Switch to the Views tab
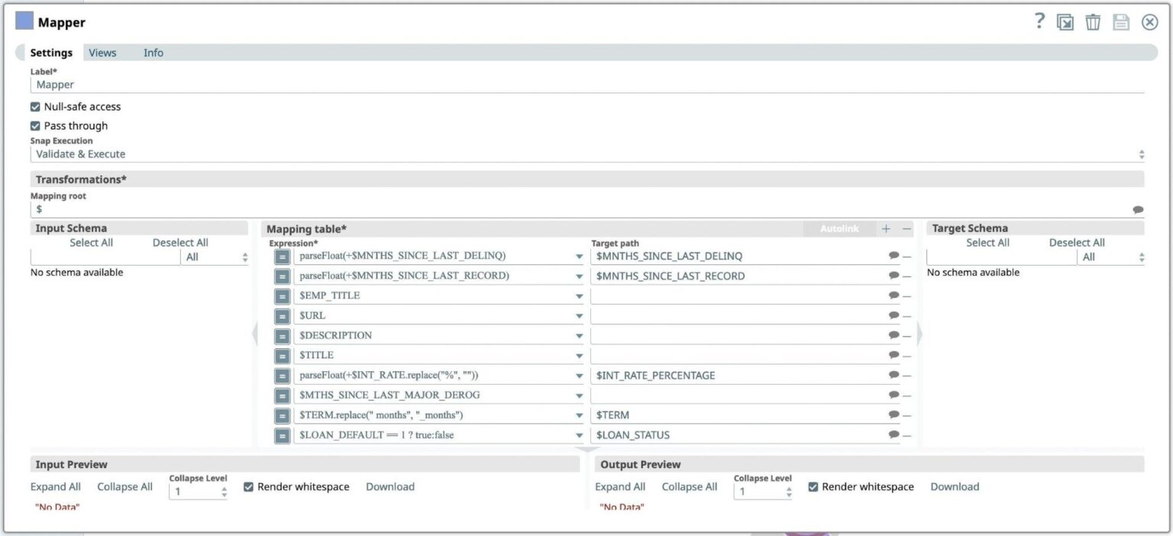Screen dimensions: 1173x536 (x=102, y=53)
